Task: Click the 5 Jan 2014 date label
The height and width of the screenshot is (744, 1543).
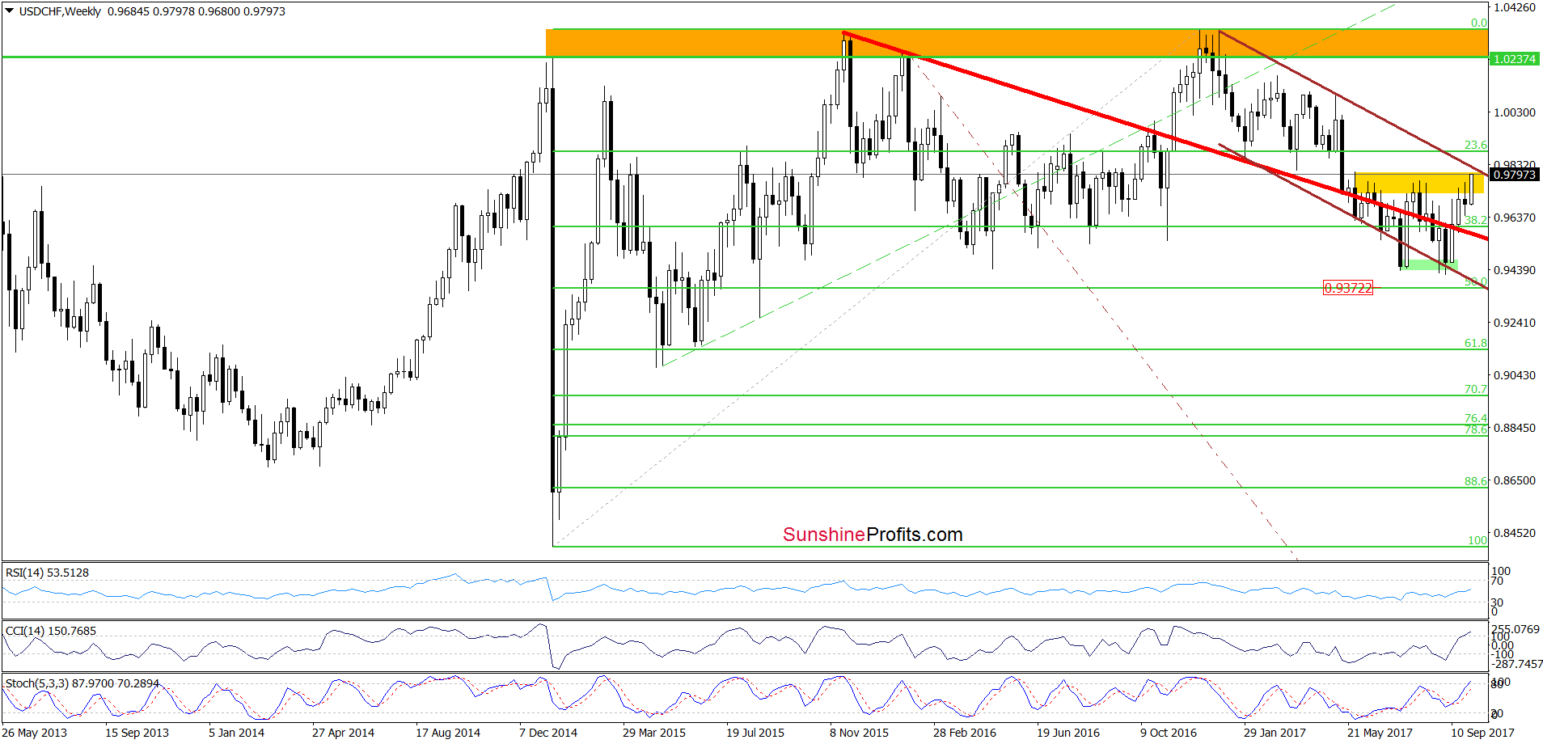Action: coord(236,733)
